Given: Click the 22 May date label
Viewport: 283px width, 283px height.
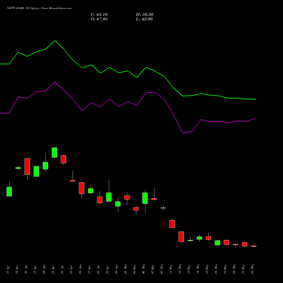Looking at the screenshot, I should [x=252, y=269].
